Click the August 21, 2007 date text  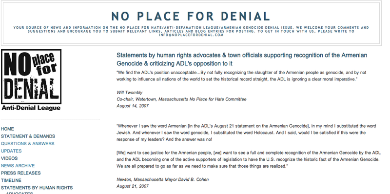(133, 186)
